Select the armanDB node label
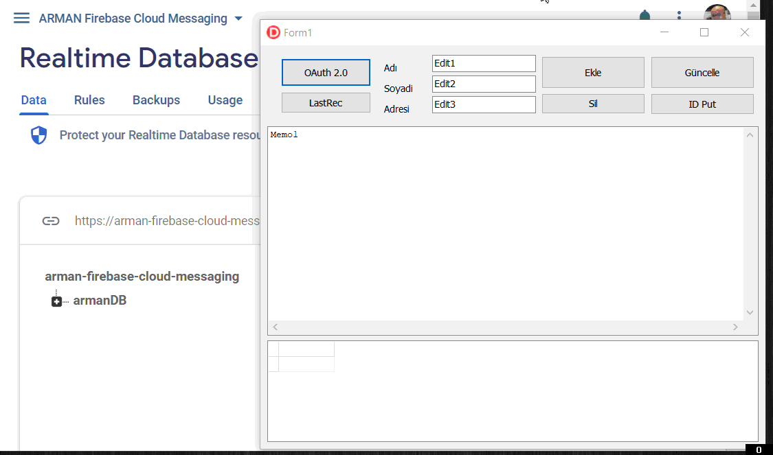The width and height of the screenshot is (773, 455). pyautogui.click(x=100, y=301)
